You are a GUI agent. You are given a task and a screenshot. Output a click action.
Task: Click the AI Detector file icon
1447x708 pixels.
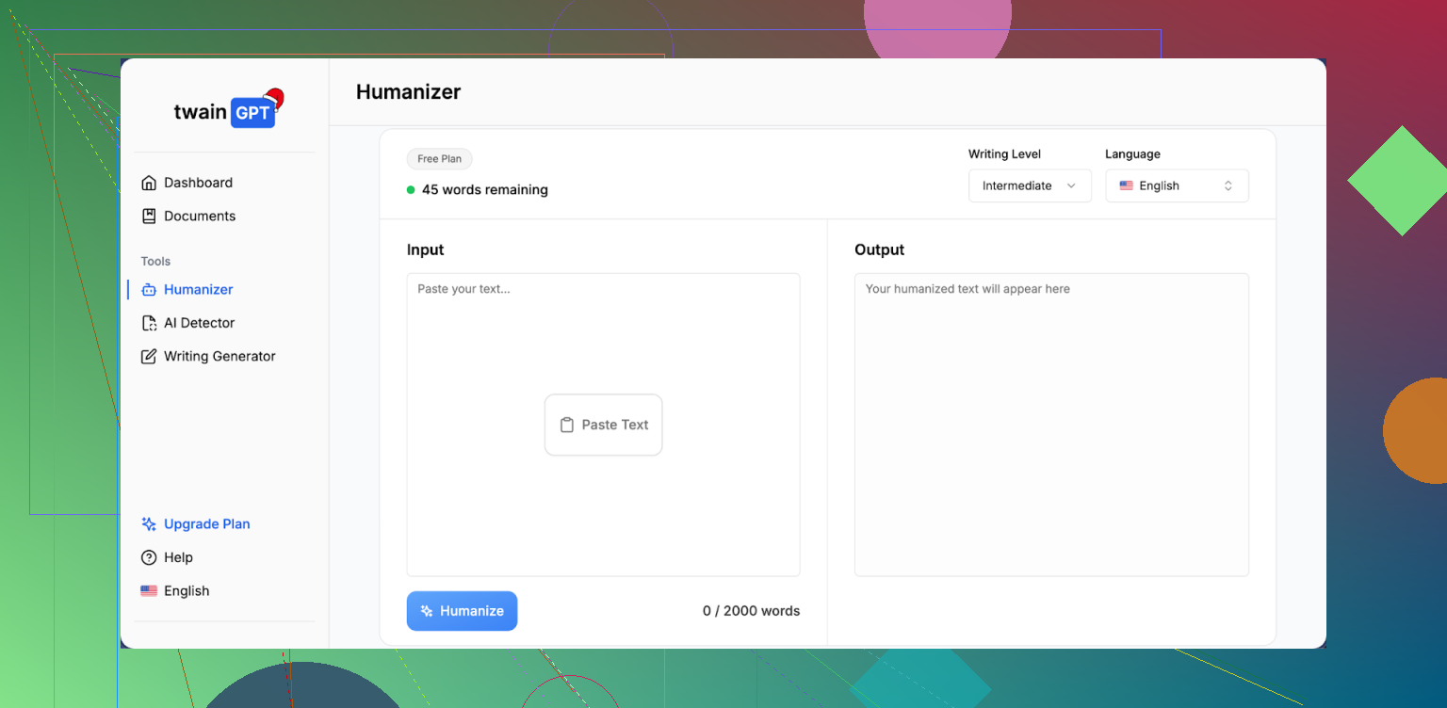[x=149, y=323]
